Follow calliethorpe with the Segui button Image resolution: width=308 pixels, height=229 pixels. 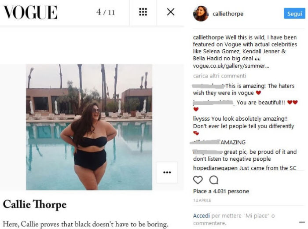point(294,14)
